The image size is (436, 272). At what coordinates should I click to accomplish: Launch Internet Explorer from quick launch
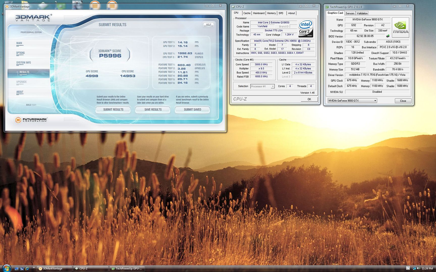[27, 268]
